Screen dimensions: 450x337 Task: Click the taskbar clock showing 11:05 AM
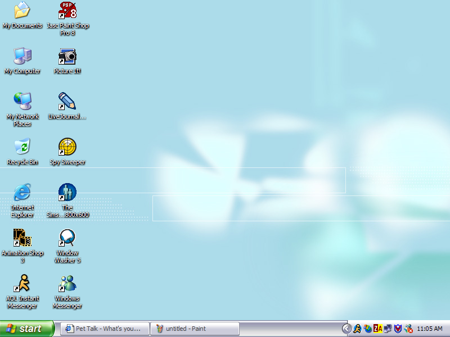(x=430, y=329)
